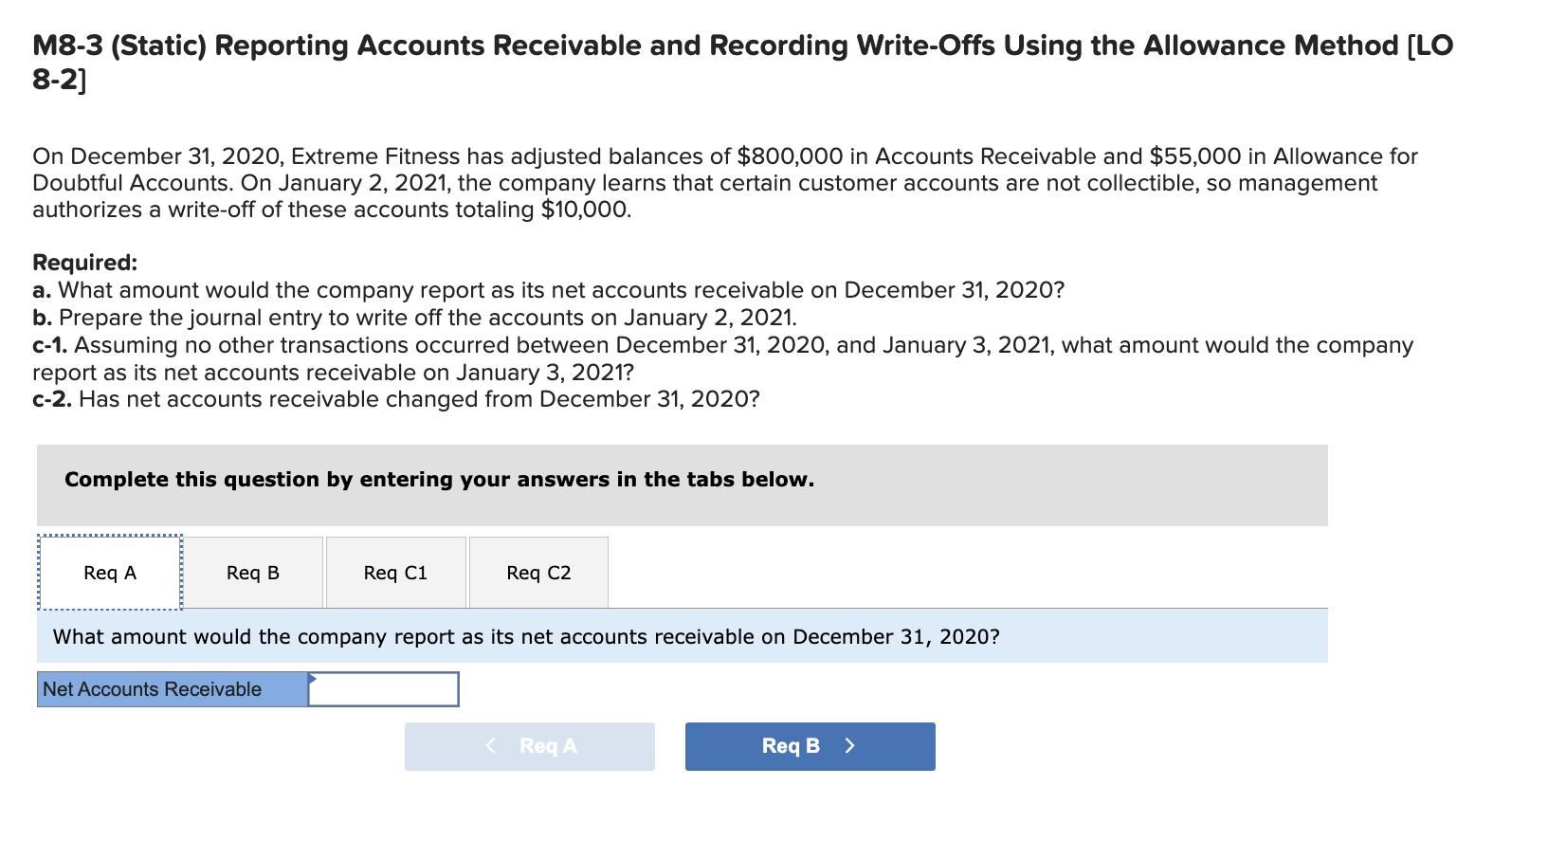This screenshot has height=859, width=1566.
Task: Click the left chevron inside the Req A button
Action: click(x=490, y=745)
